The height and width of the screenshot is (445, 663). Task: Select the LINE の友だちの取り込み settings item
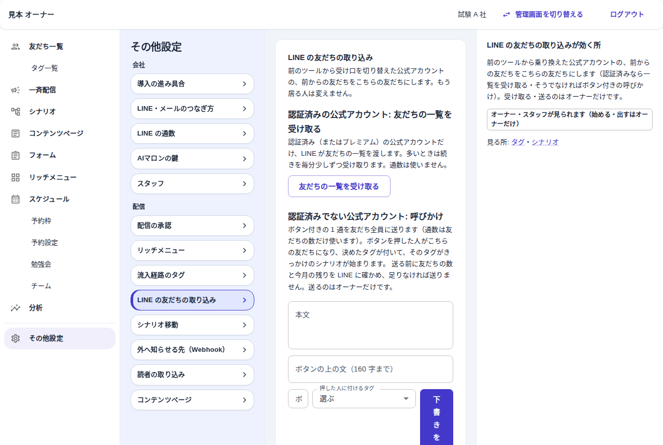click(x=192, y=300)
